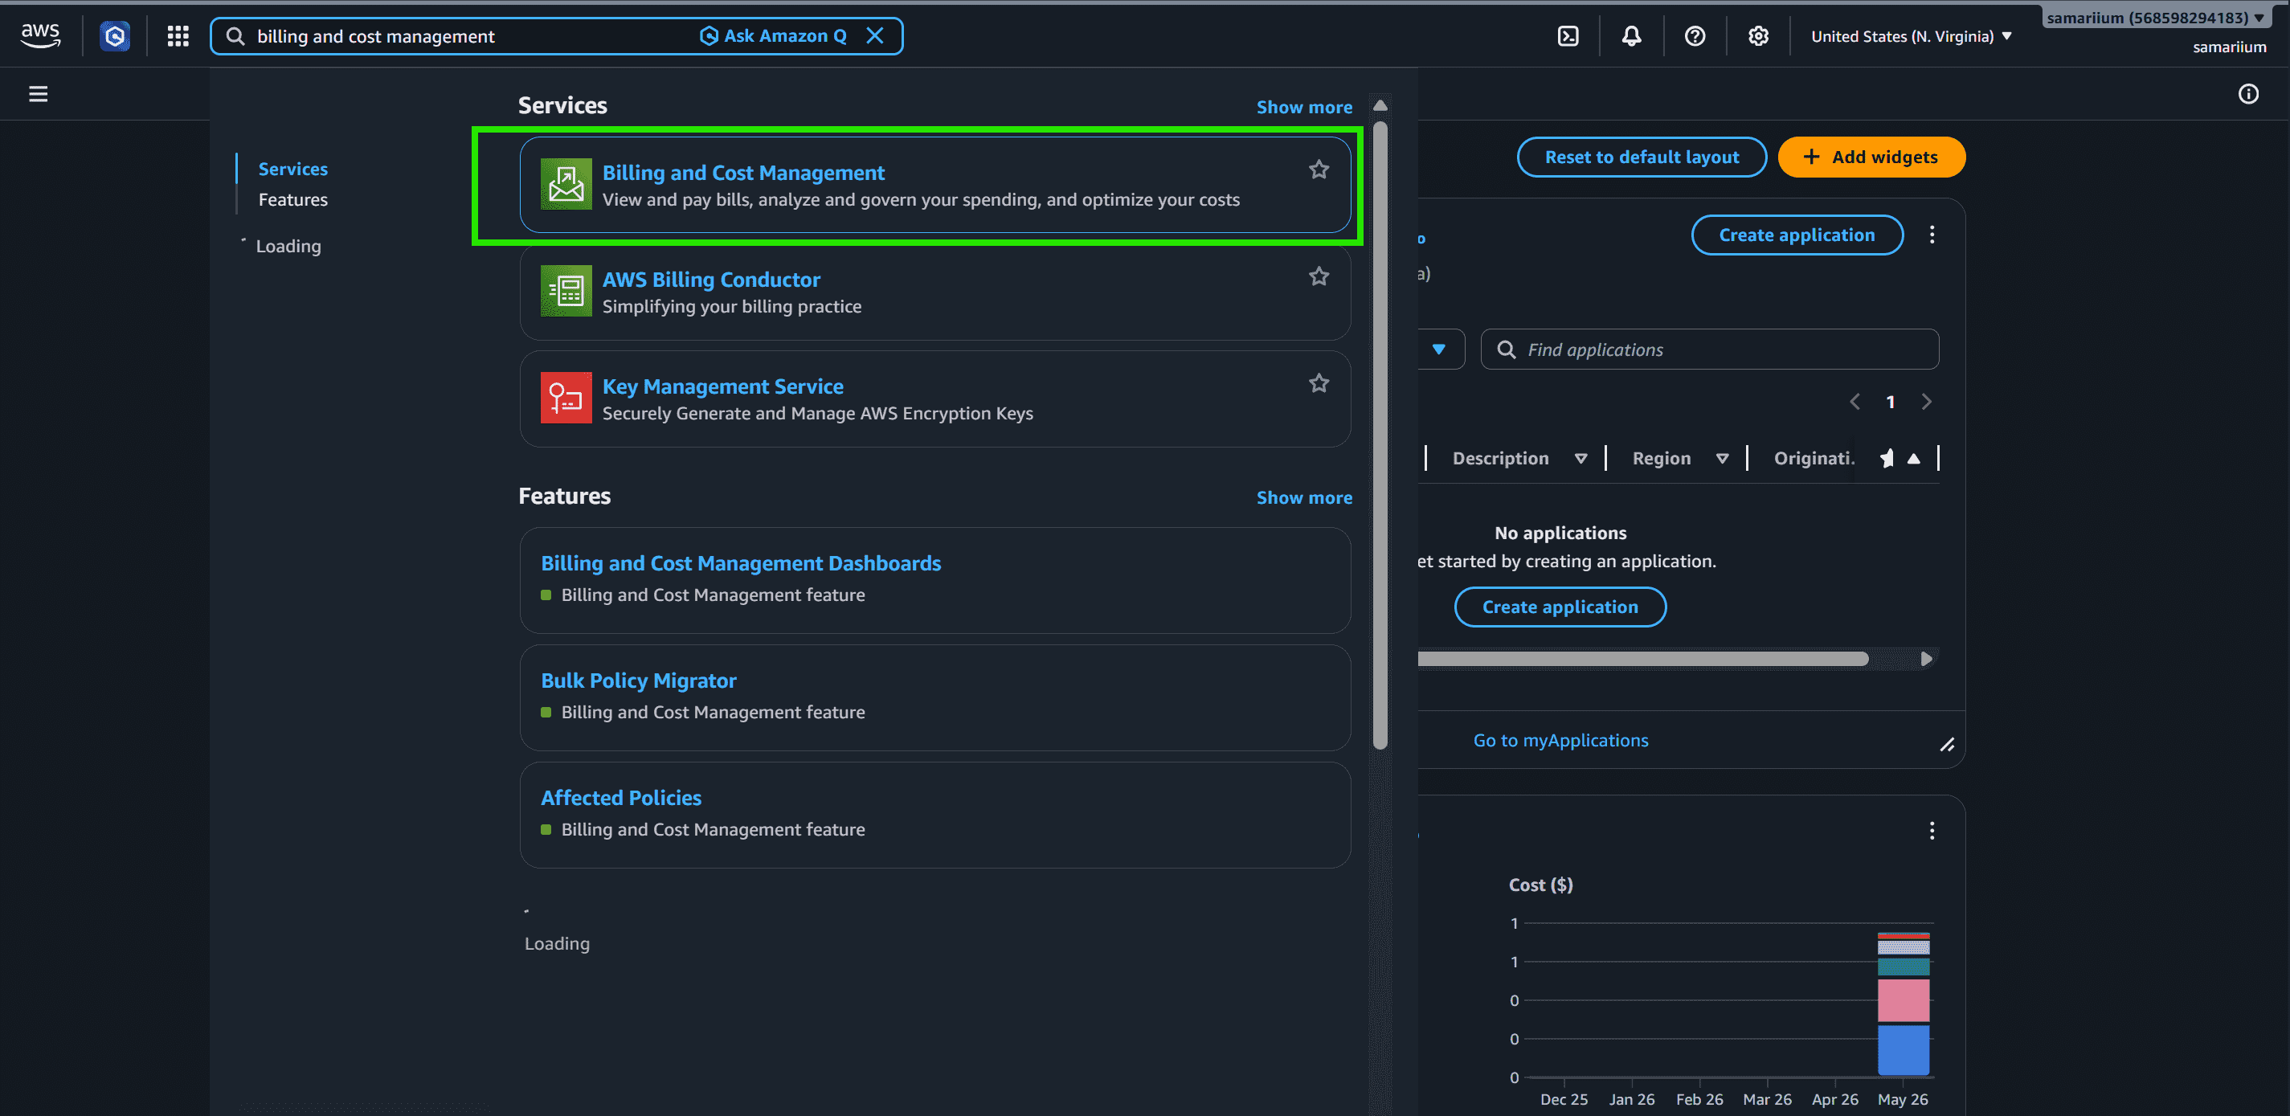The height and width of the screenshot is (1116, 2290).
Task: Open the services grid menu icon
Action: 178,35
